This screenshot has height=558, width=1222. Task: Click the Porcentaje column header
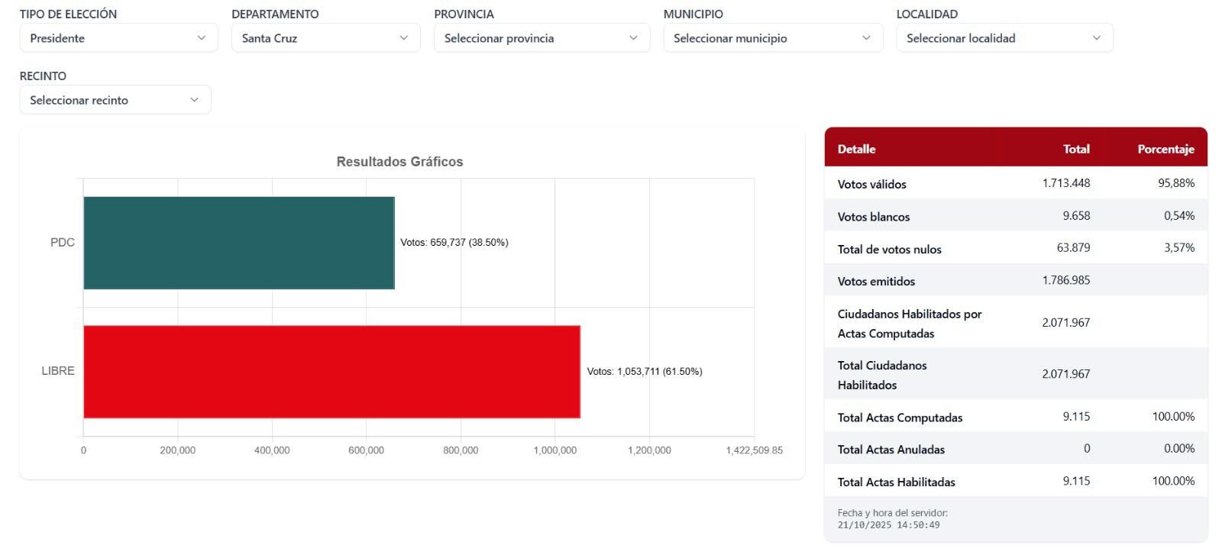pyautogui.click(x=1165, y=149)
